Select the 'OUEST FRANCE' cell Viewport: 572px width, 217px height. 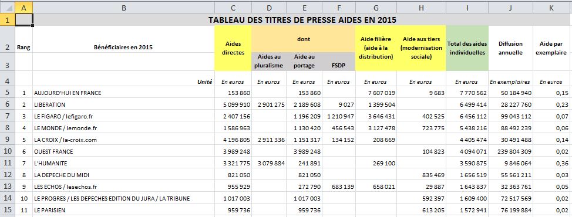point(124,151)
